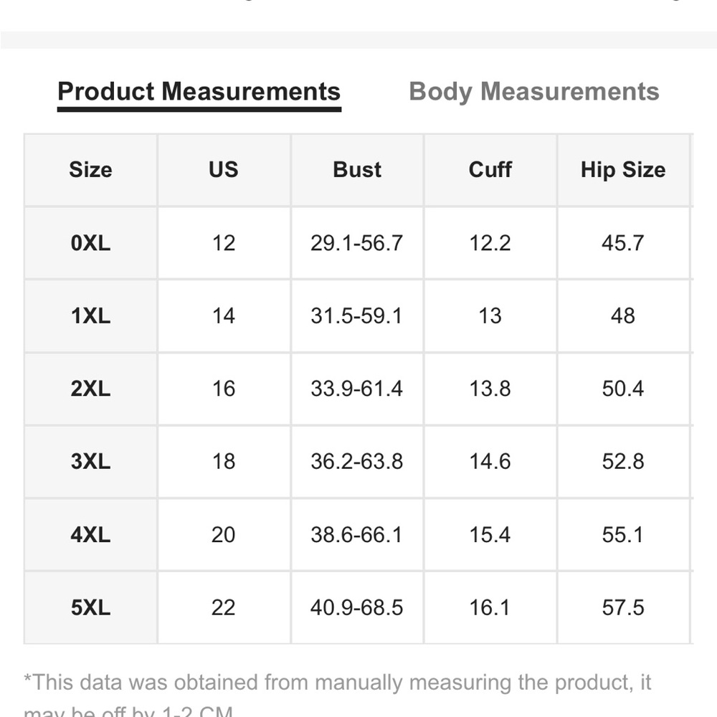Click the Size column header
Screen dimensions: 717x717
point(90,170)
